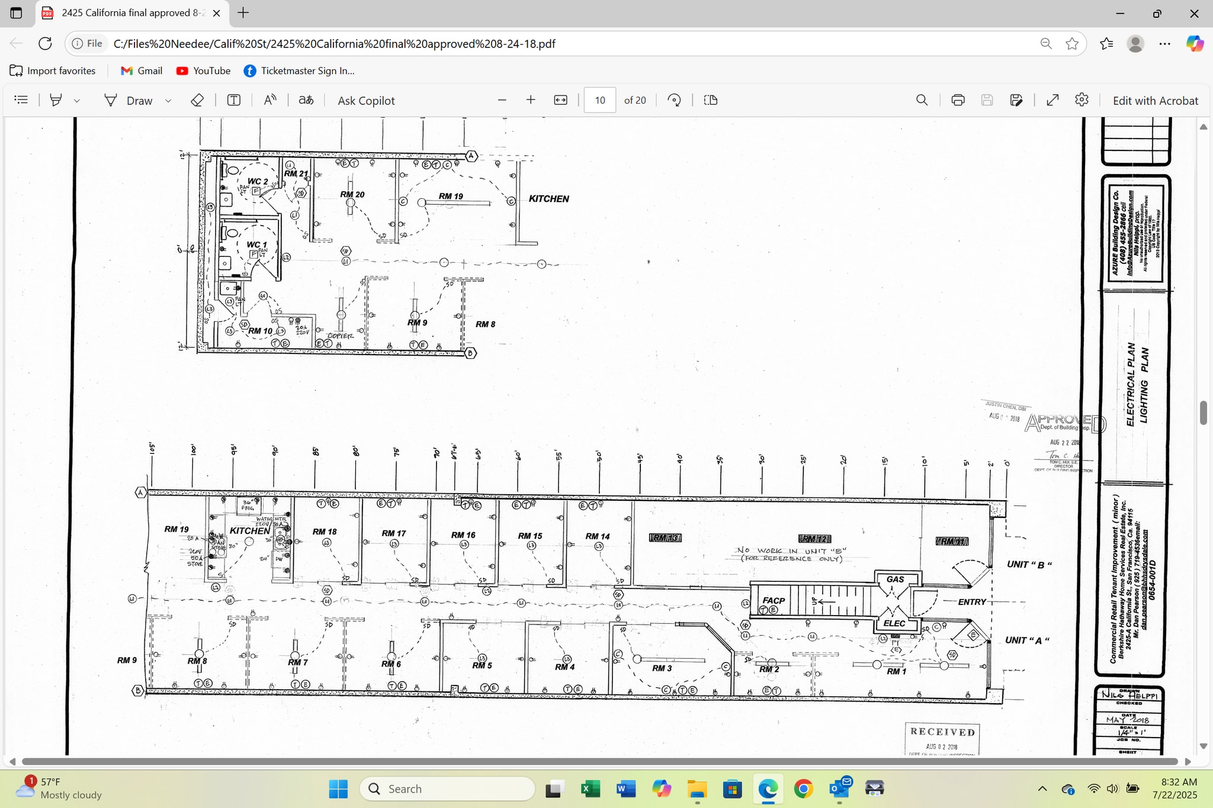Click the Ask Copilot button

pos(366,101)
